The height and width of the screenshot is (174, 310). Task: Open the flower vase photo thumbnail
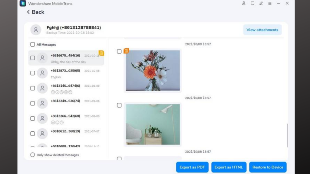[x=153, y=70]
